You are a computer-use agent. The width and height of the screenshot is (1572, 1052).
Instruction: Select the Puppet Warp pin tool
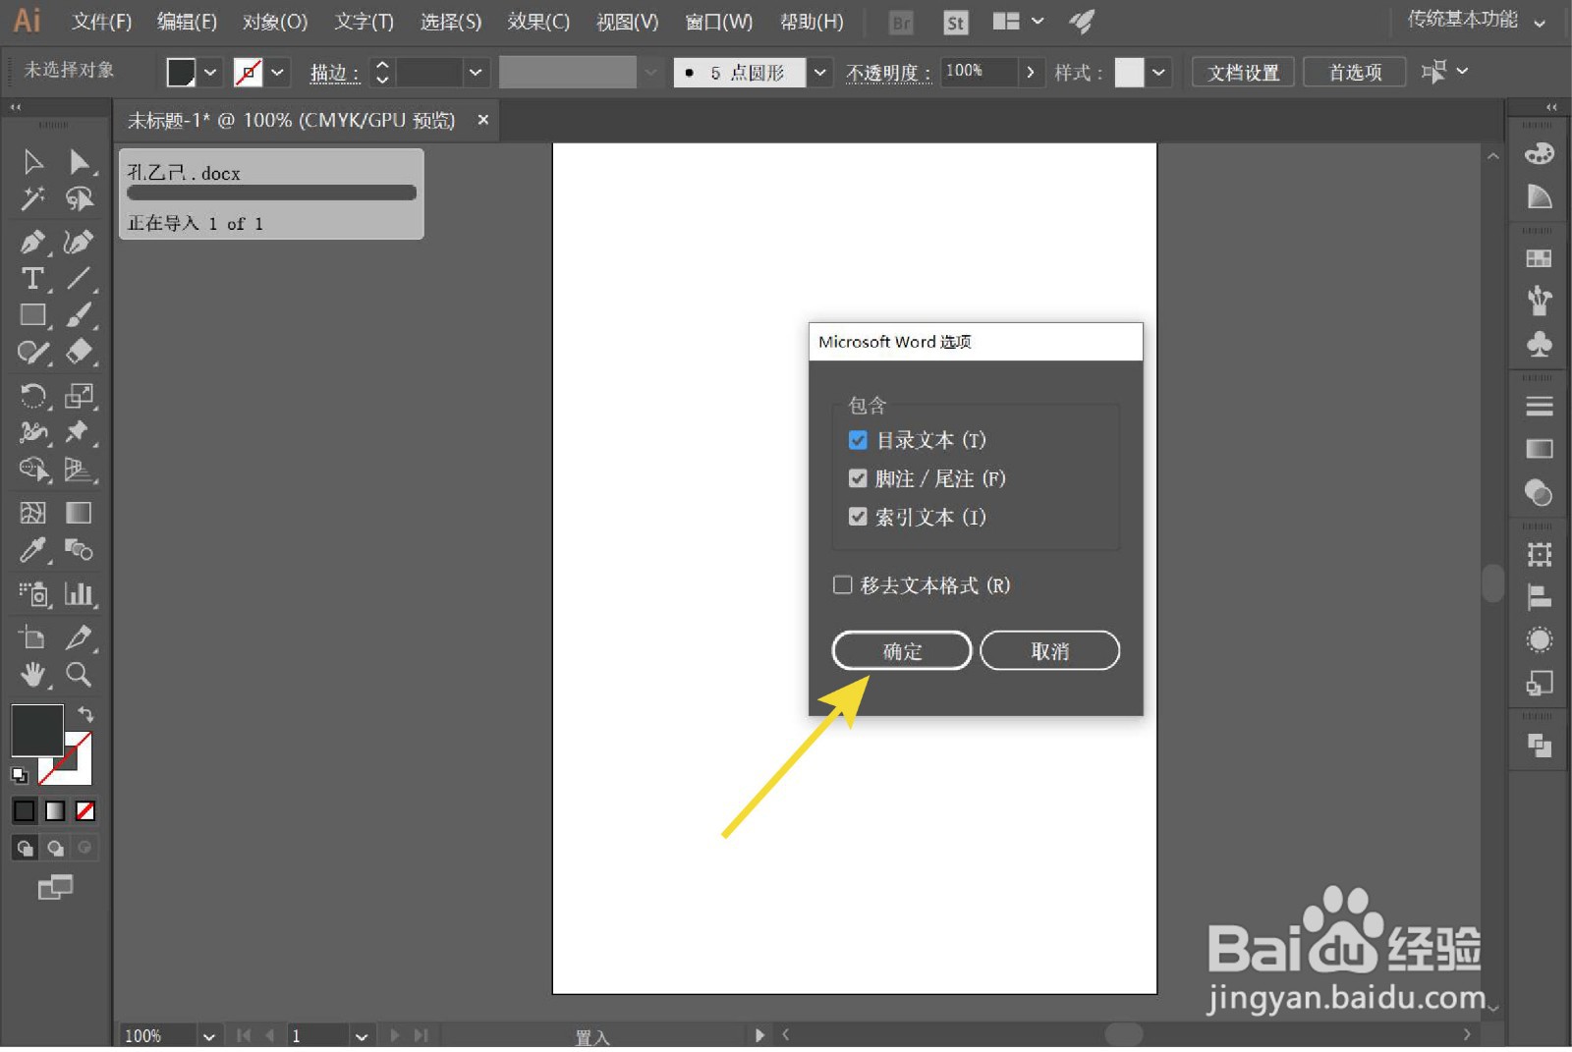coord(78,433)
